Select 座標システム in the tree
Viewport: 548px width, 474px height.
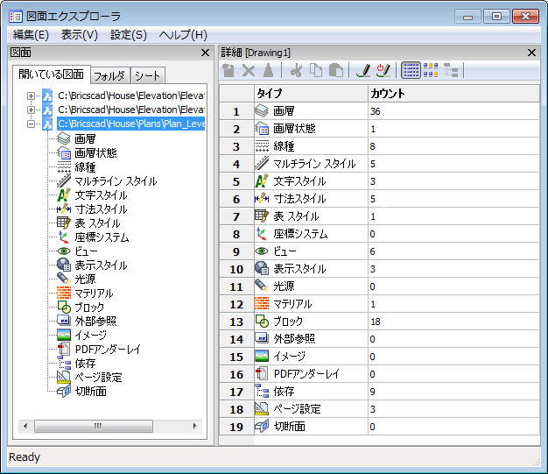tap(102, 237)
